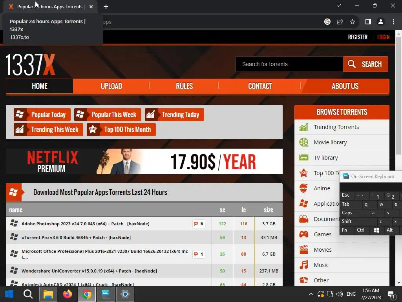Open Trending Torrents in sidebar
The width and height of the screenshot is (402, 302).
click(336, 127)
